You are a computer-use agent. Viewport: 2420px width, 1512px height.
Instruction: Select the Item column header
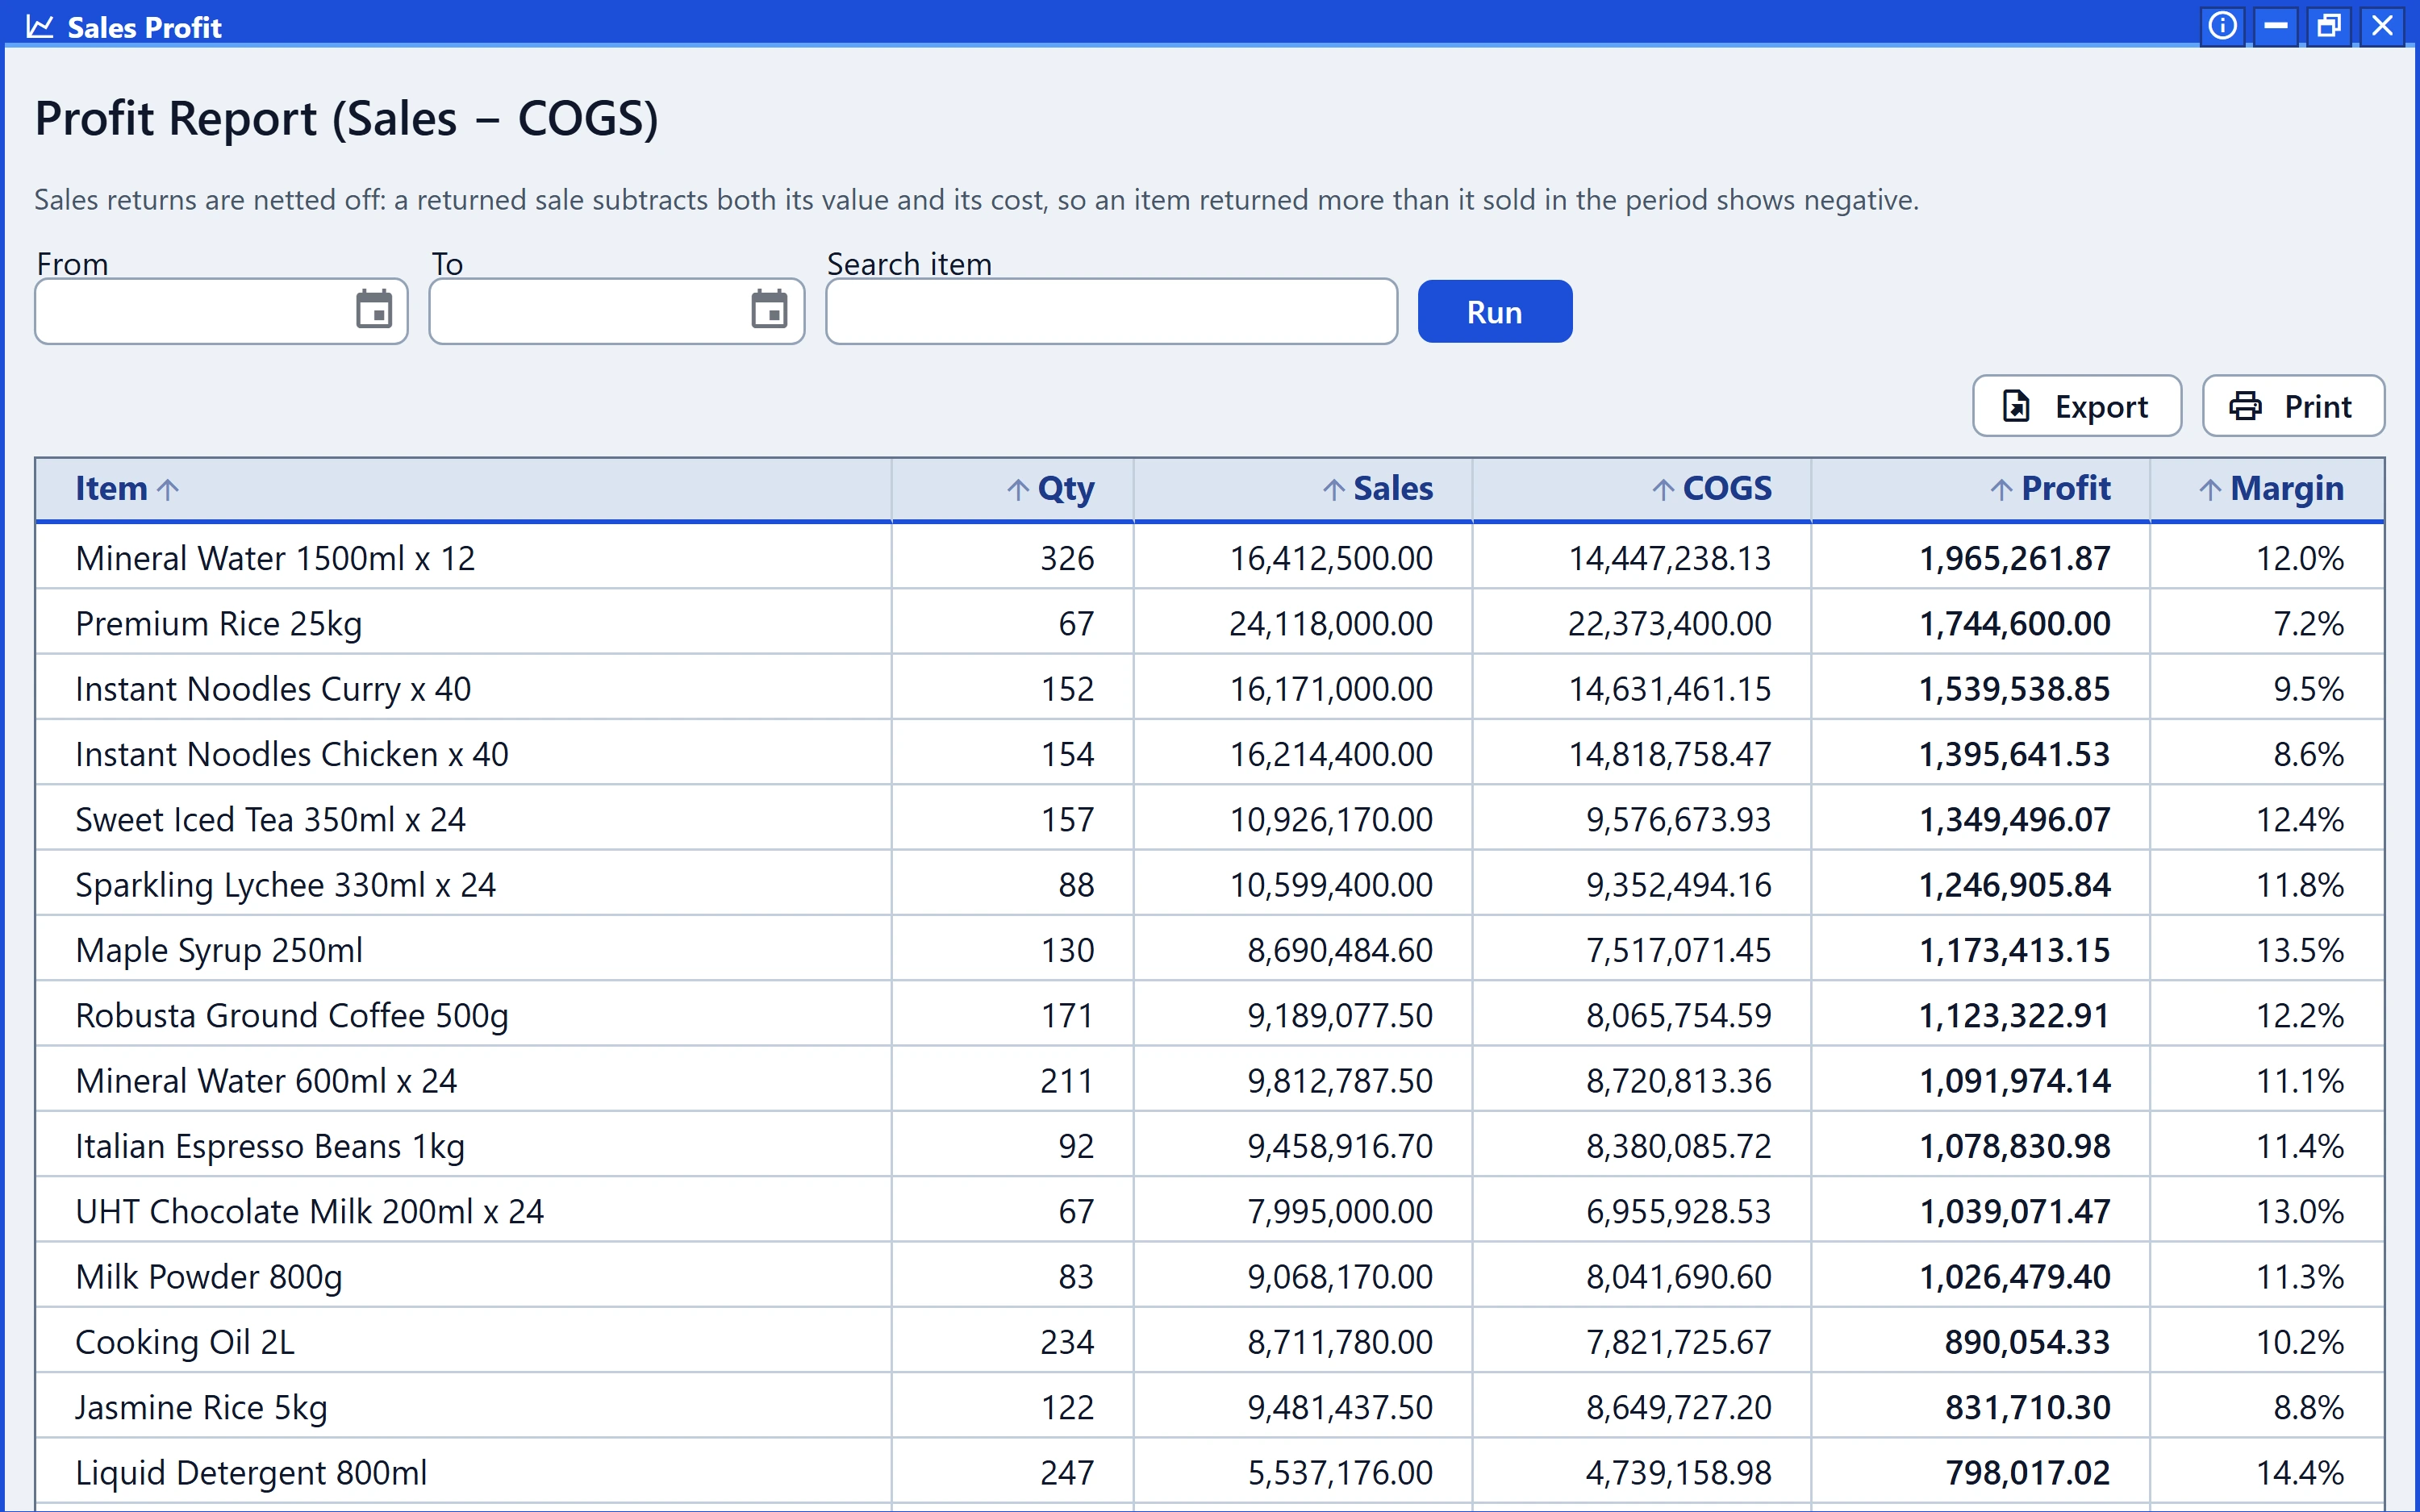463,489
